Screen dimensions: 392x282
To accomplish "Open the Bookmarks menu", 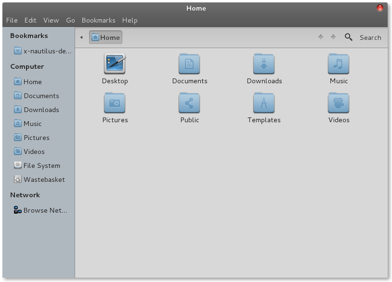I will pyautogui.click(x=99, y=20).
